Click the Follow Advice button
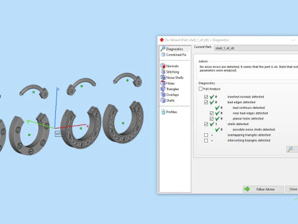The image size is (298, 224). click(x=263, y=189)
